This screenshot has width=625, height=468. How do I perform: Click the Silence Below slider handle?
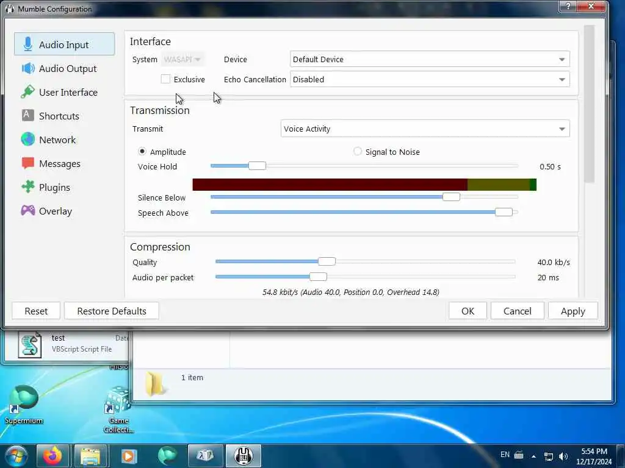[x=451, y=197]
